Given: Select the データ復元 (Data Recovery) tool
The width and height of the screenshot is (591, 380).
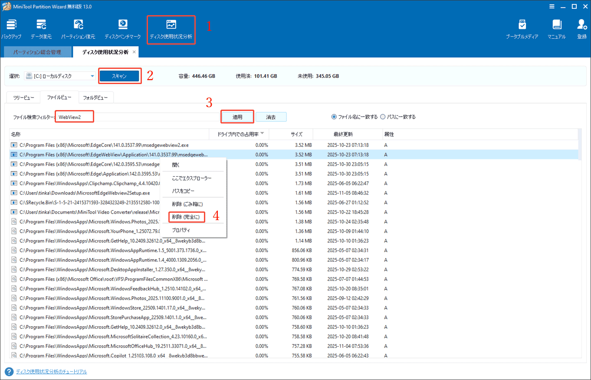Looking at the screenshot, I should point(41,28).
